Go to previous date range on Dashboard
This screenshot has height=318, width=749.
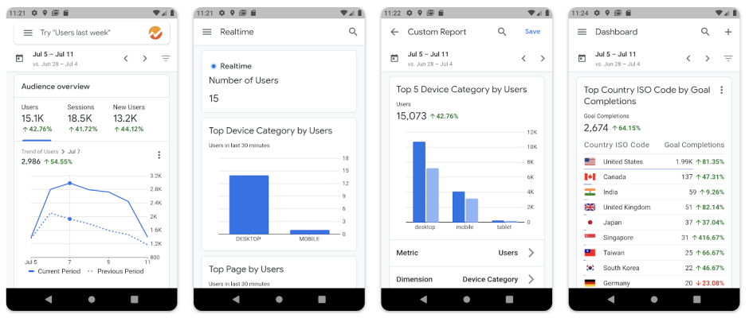pos(688,59)
